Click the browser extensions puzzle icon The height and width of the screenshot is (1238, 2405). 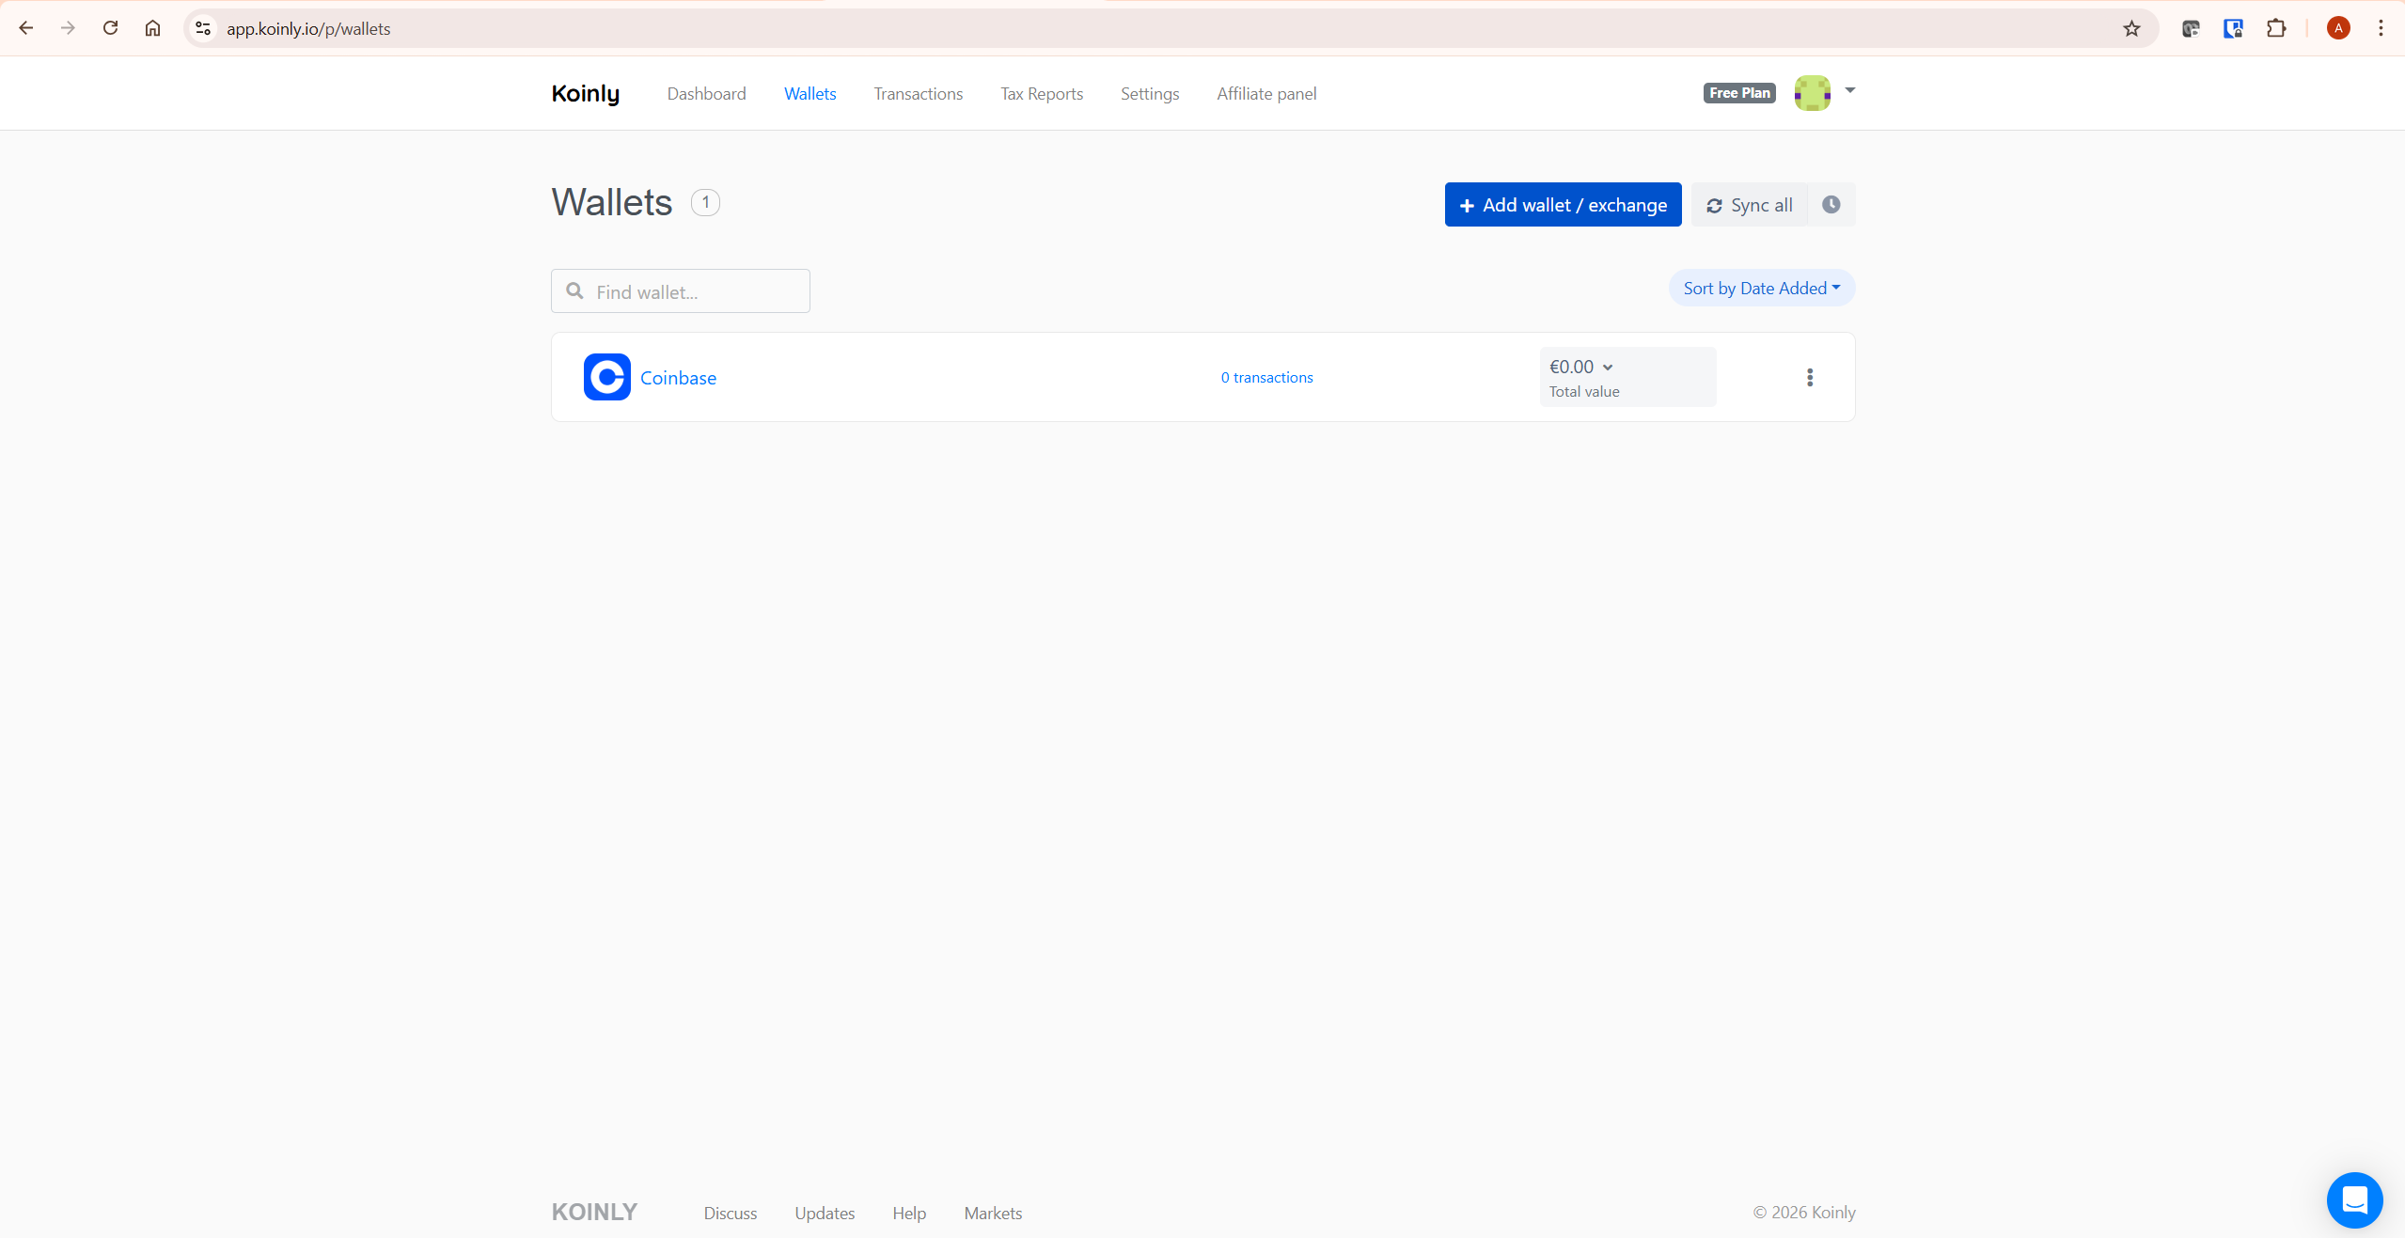coord(2276,28)
